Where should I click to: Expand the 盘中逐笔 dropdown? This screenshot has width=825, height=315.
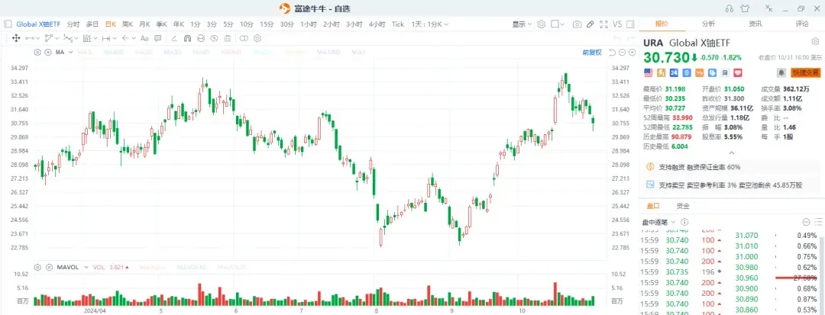(x=658, y=222)
